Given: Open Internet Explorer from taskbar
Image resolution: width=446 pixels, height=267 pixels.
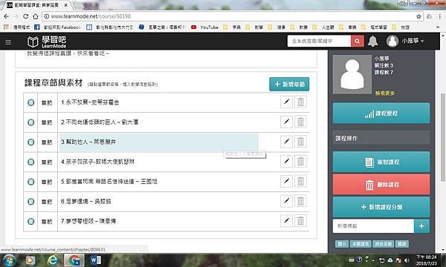Looking at the screenshot, I should 53,260.
